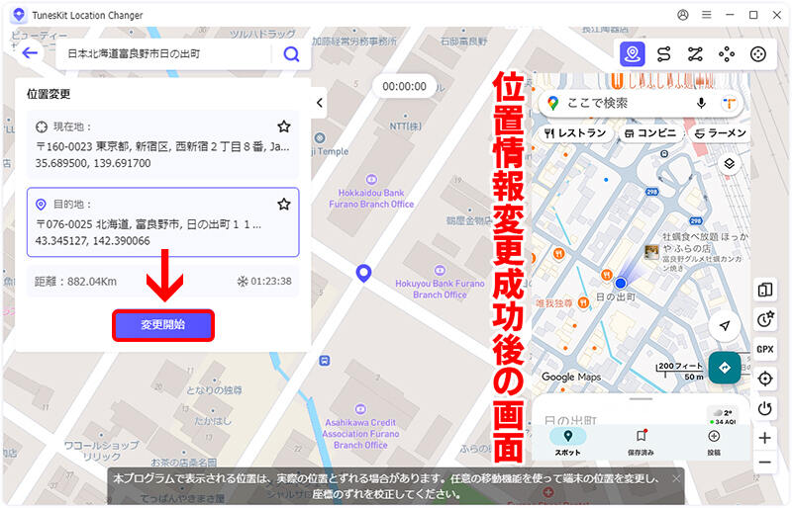Open the user account icon in the title bar
Screen dimensions: 792x508
[683, 15]
